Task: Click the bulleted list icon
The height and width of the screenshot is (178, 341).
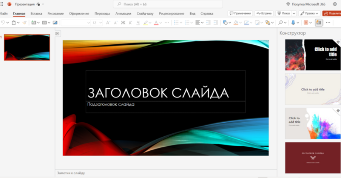Action: 176,23
